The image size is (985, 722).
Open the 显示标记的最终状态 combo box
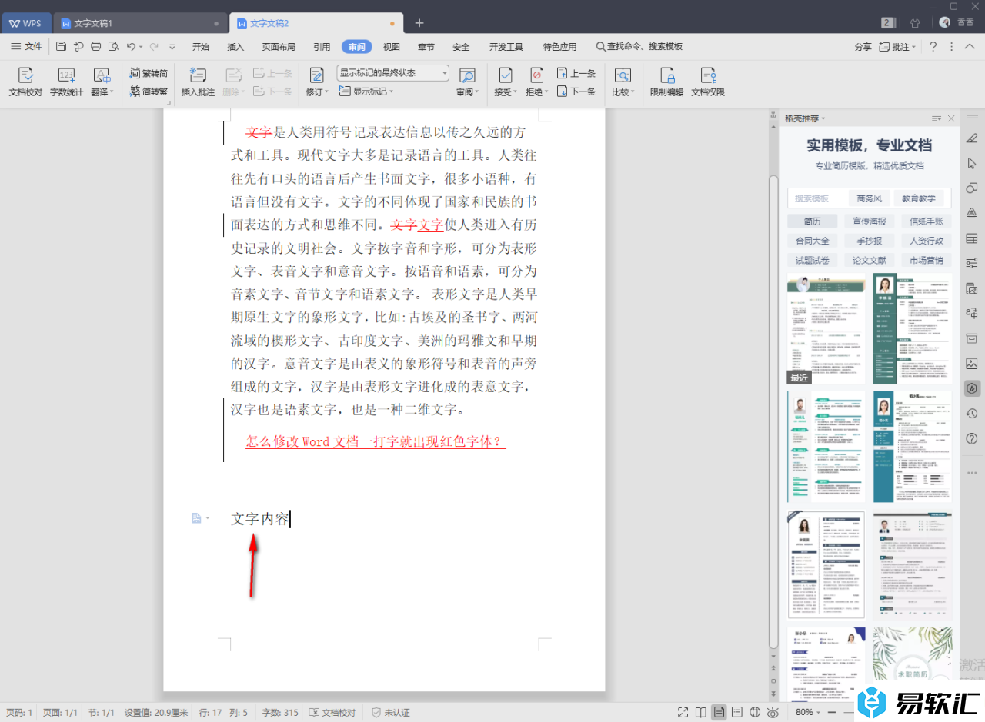393,73
